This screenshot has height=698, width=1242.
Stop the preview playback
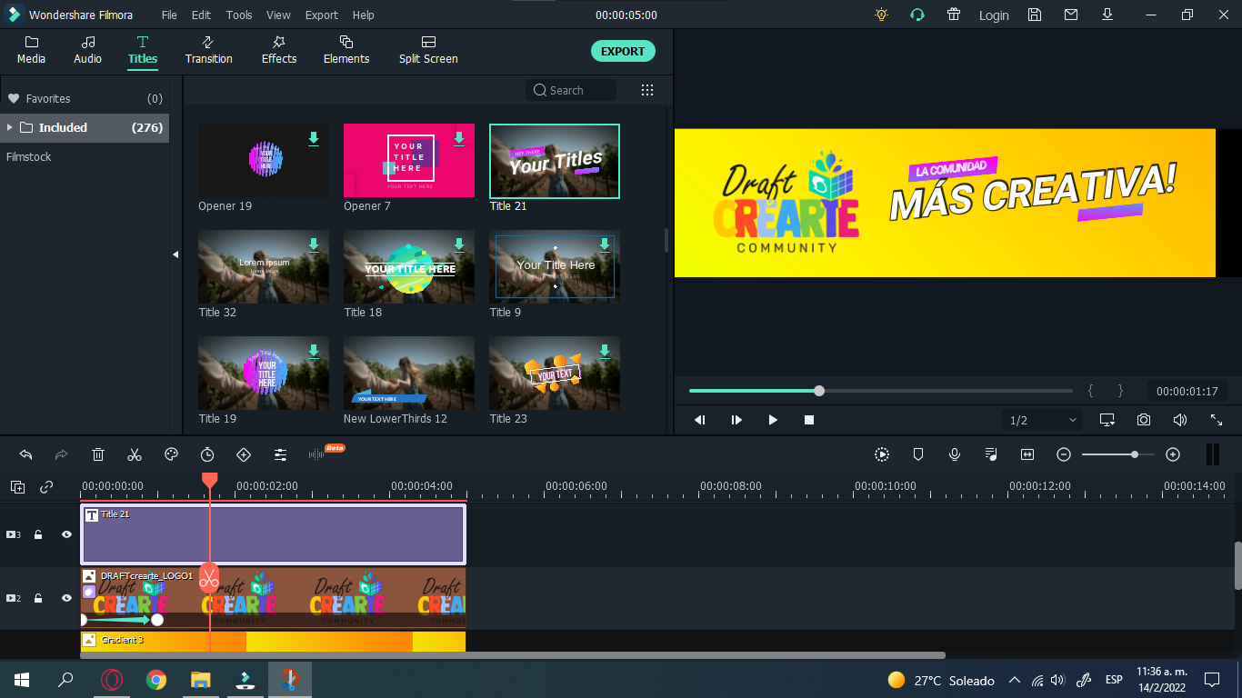tap(809, 420)
